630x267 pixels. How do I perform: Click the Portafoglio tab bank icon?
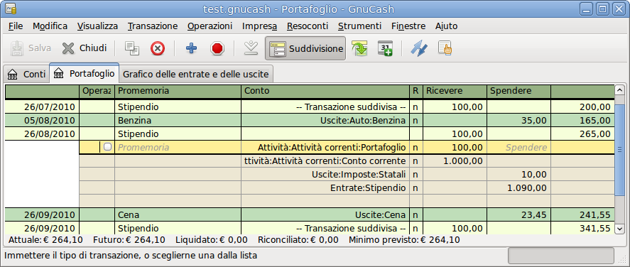(x=59, y=74)
